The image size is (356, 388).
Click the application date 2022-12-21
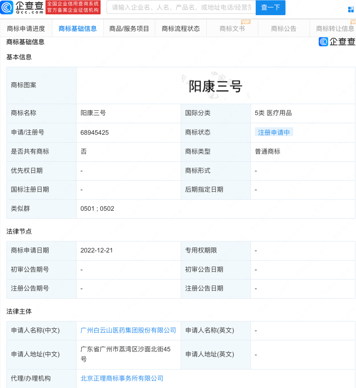(97, 250)
